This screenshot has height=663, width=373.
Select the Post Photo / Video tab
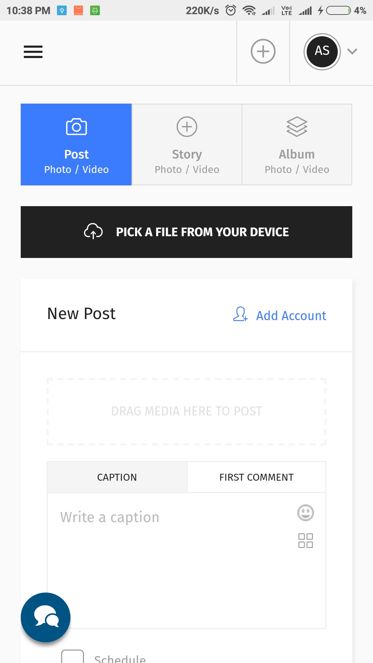click(x=76, y=144)
